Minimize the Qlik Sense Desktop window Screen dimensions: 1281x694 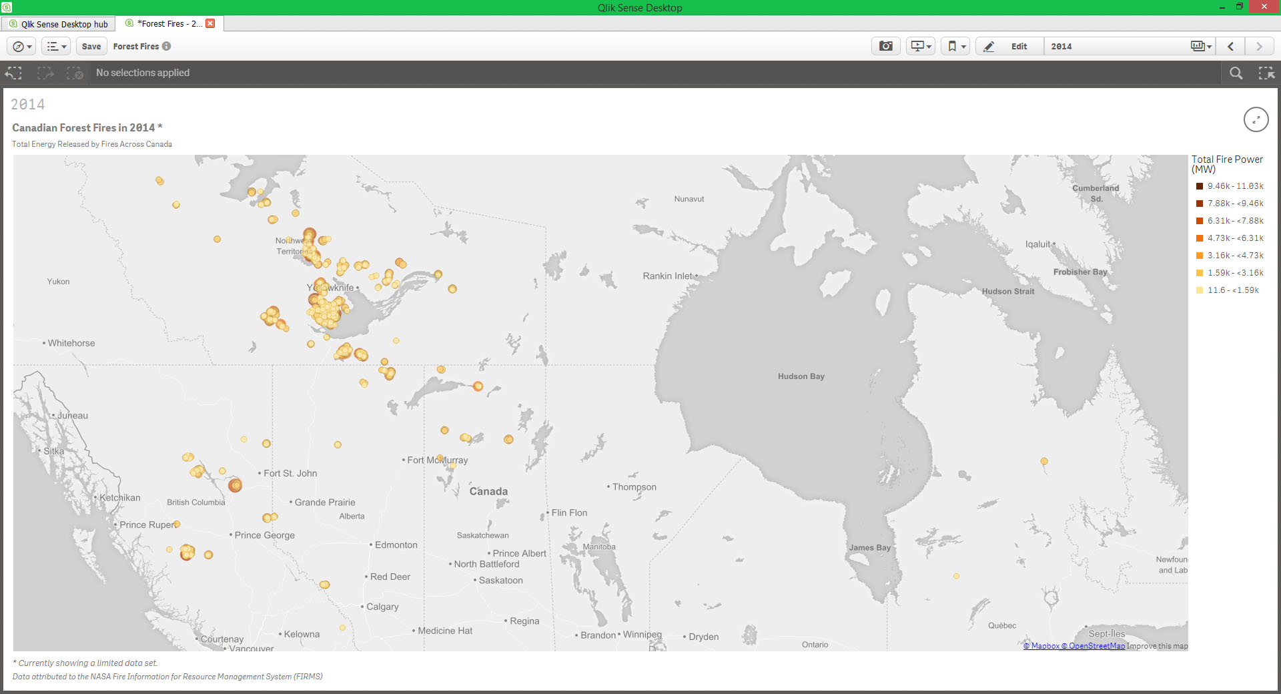[1222, 7]
